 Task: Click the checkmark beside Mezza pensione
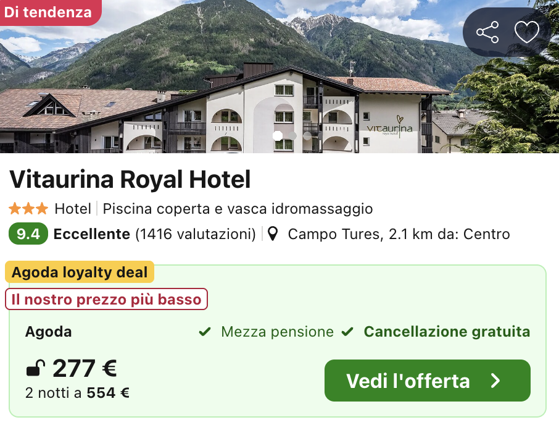click(205, 332)
